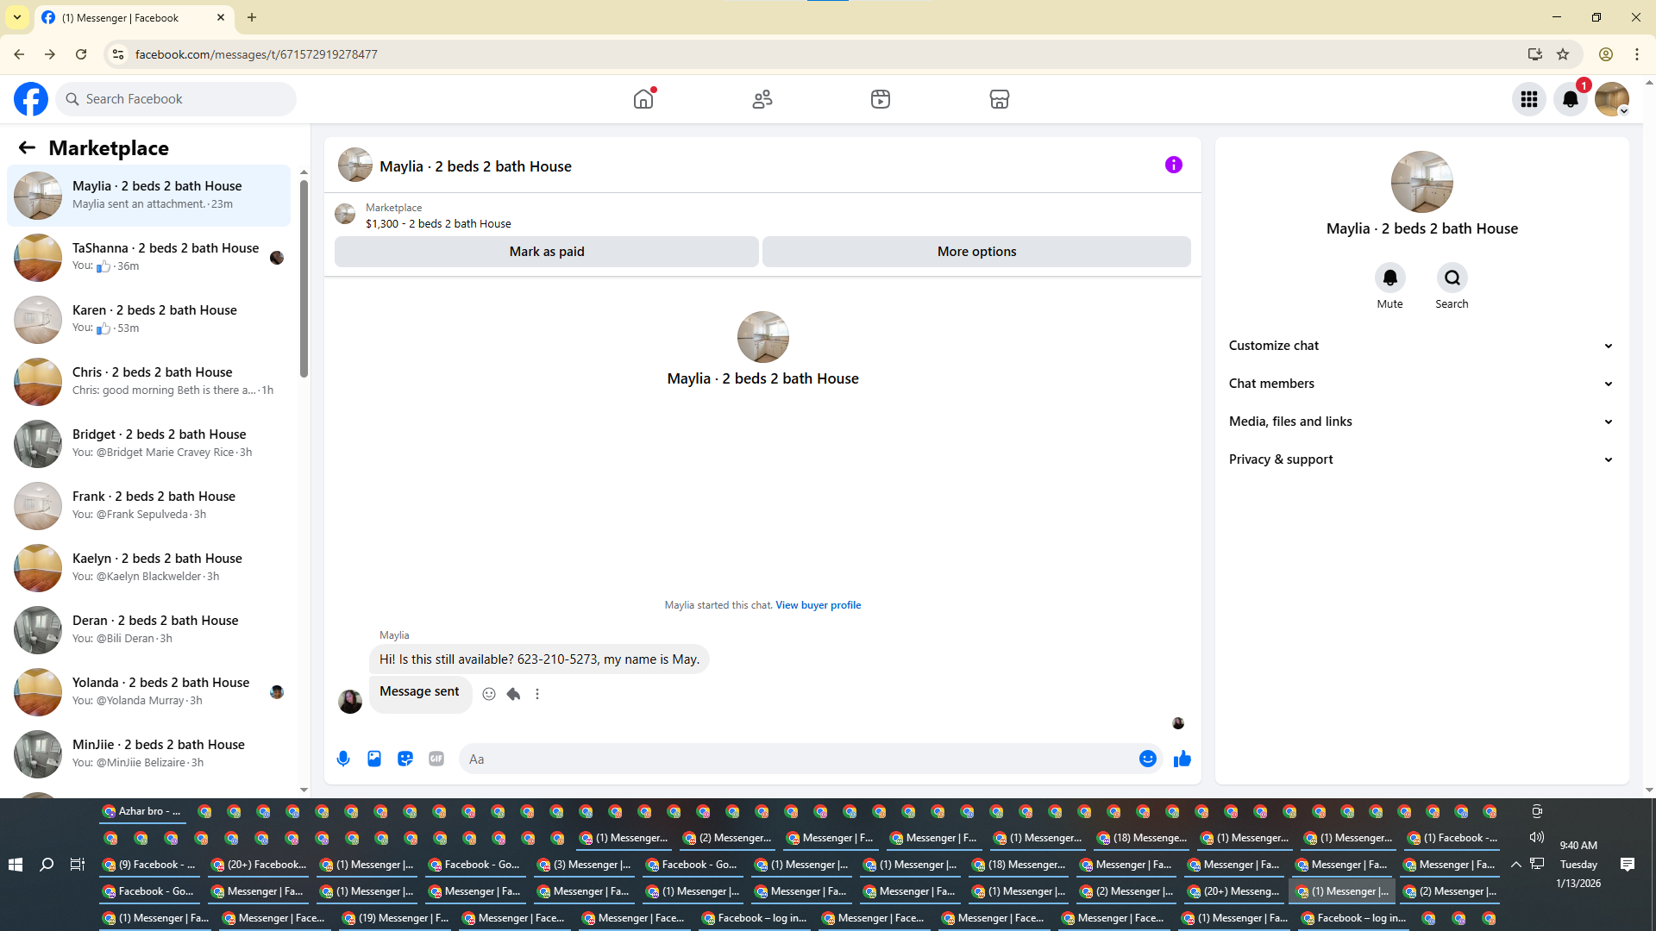Click the purple conversation information icon
Viewport: 1656px width, 931px height.
[x=1173, y=165]
